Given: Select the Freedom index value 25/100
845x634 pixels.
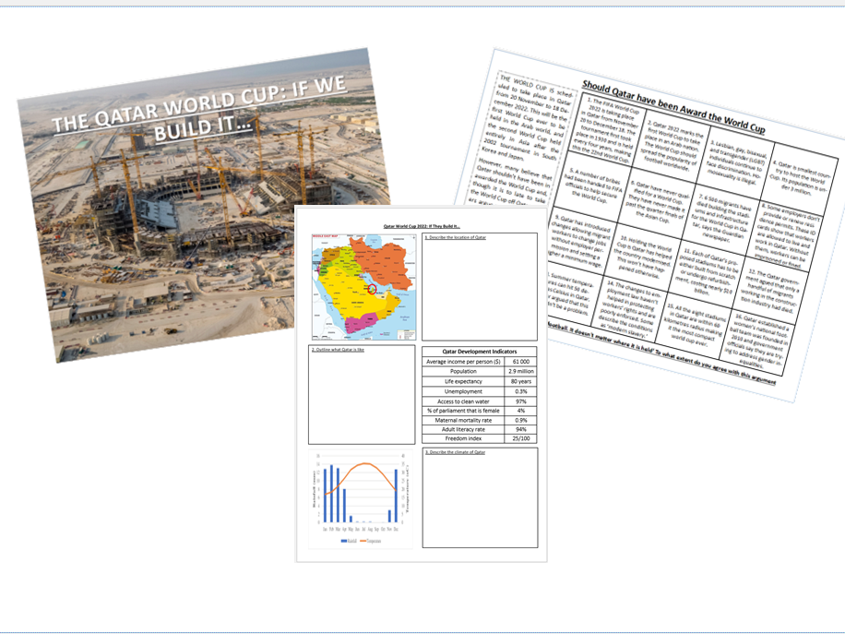Looking at the screenshot, I should [520, 437].
